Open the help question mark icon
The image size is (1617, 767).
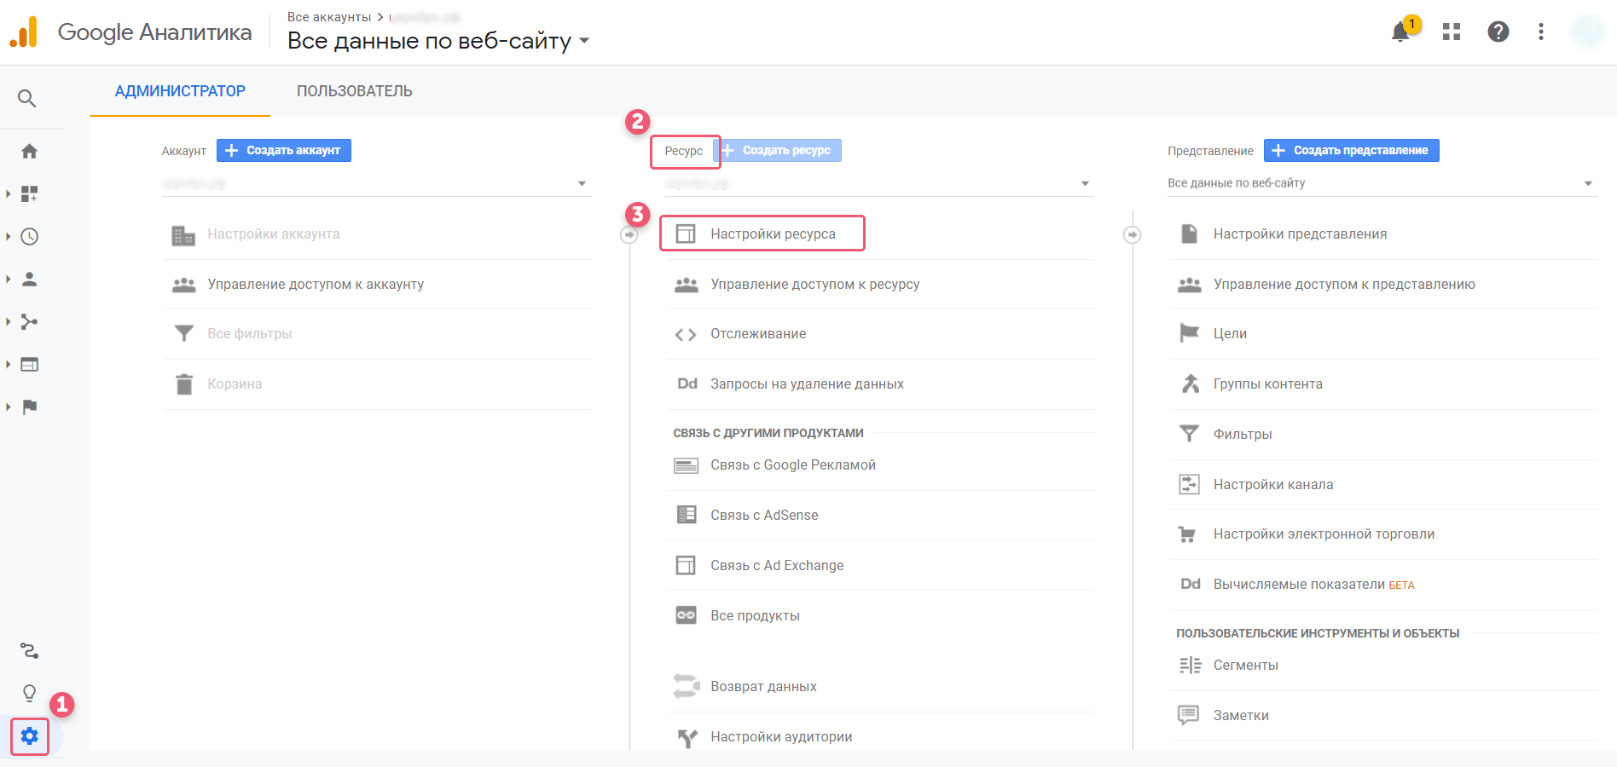1498,32
